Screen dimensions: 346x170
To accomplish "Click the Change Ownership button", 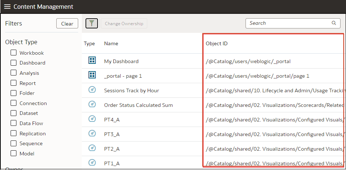I will click(x=124, y=24).
